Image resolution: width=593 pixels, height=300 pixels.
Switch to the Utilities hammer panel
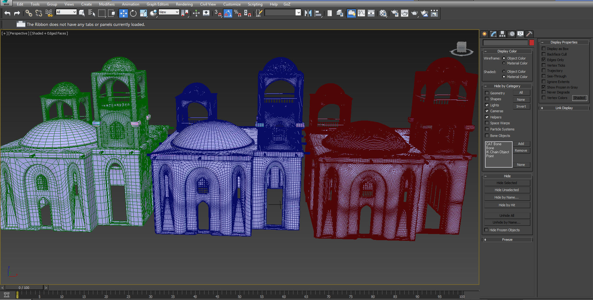click(x=529, y=34)
